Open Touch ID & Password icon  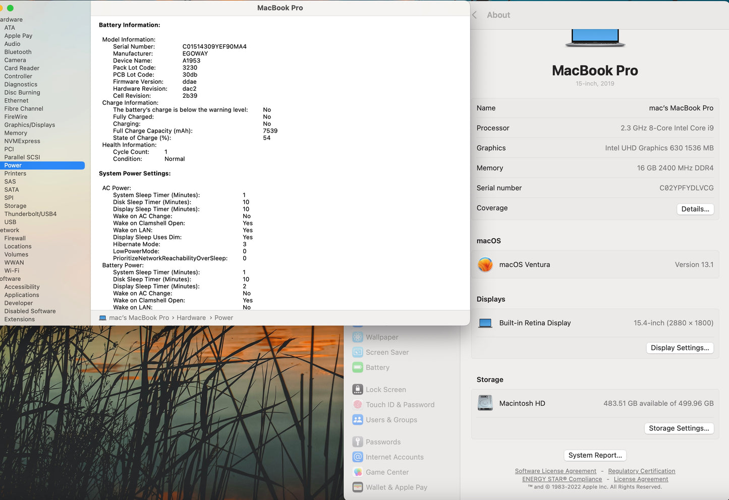(358, 405)
